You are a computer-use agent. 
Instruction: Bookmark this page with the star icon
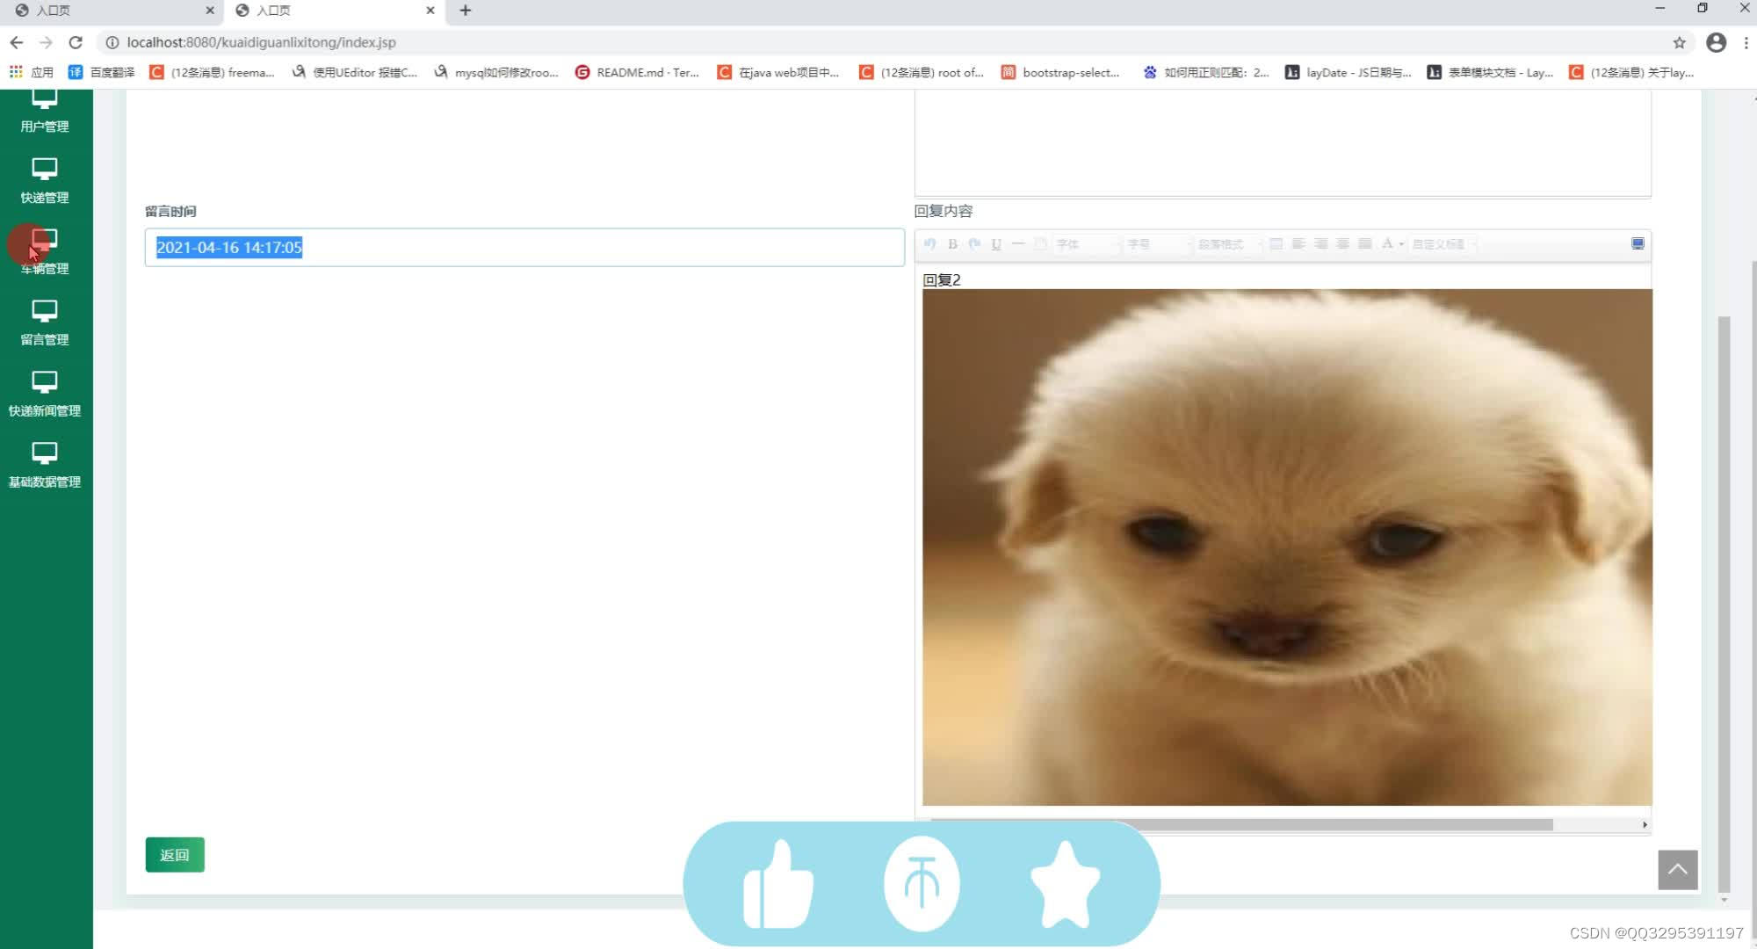(x=1679, y=42)
